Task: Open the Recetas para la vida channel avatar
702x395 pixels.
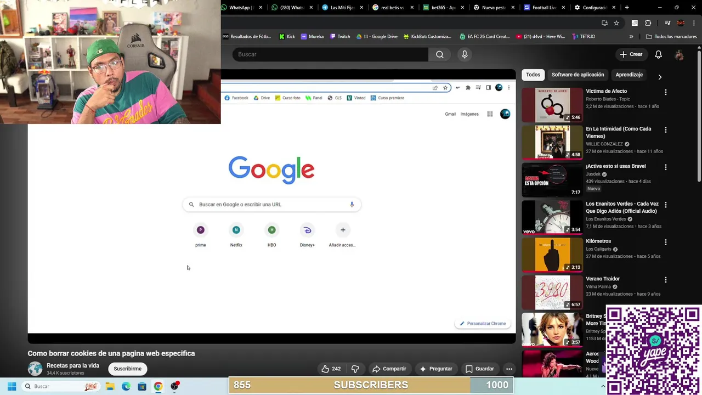Action: click(x=35, y=369)
